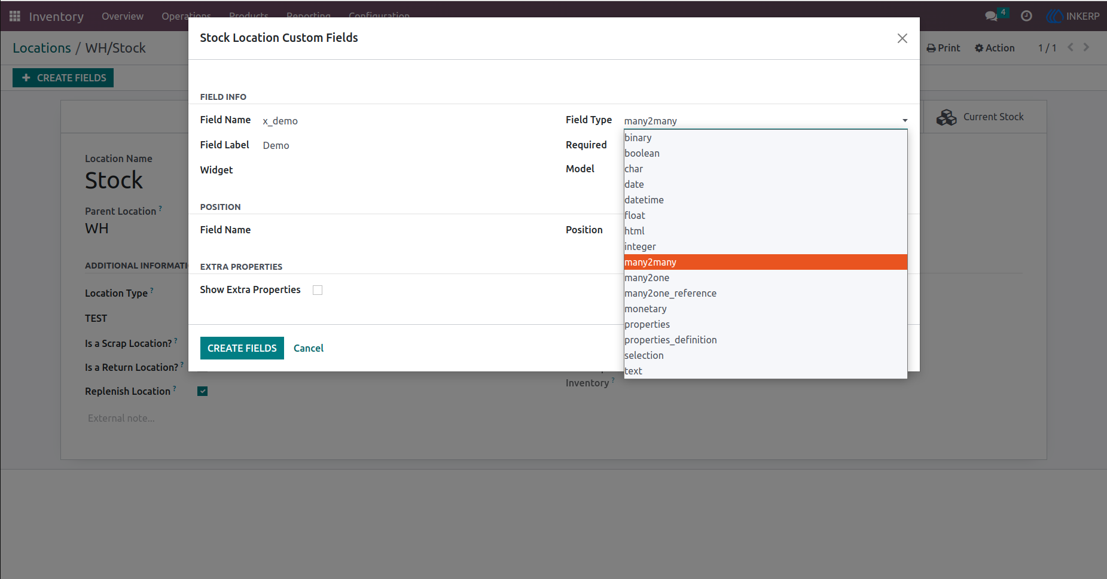Open the apps grid menu icon

pos(15,16)
